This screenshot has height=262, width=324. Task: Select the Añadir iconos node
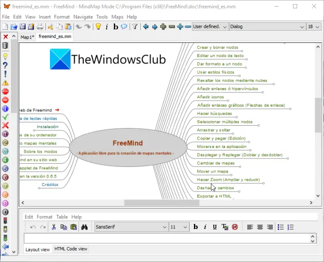tap(210, 97)
